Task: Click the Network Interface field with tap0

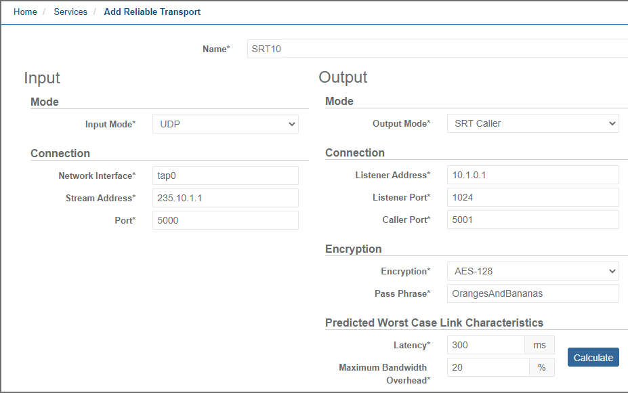Action: 225,175
